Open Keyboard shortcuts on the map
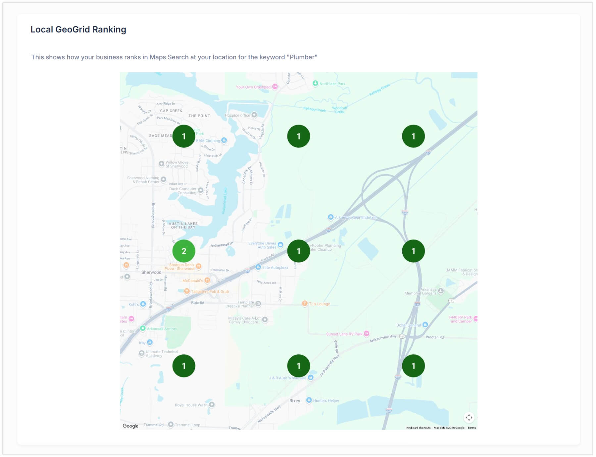Image resolution: width=596 pixels, height=457 pixels. 419,428
